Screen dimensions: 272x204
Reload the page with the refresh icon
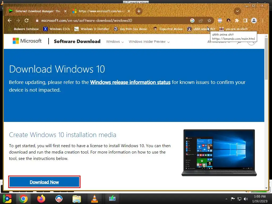(27, 20)
